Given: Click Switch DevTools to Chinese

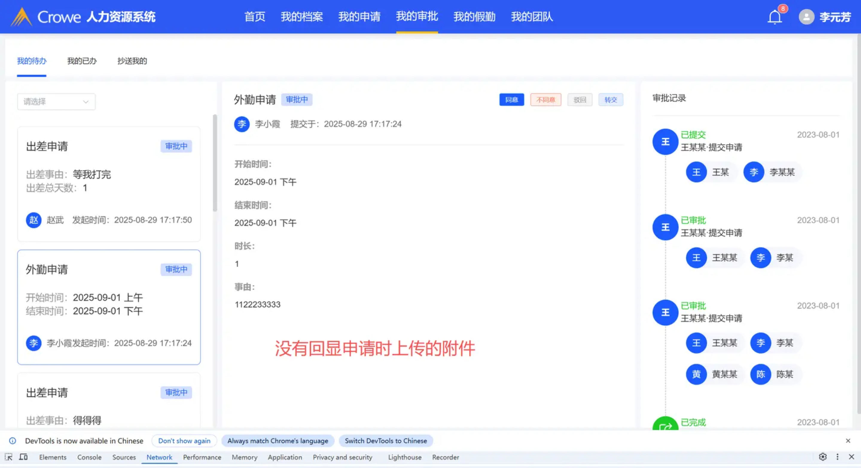Looking at the screenshot, I should [385, 440].
